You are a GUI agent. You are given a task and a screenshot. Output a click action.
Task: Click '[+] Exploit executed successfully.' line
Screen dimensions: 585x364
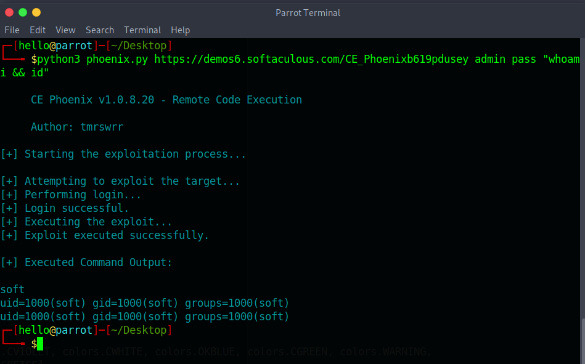(104, 235)
